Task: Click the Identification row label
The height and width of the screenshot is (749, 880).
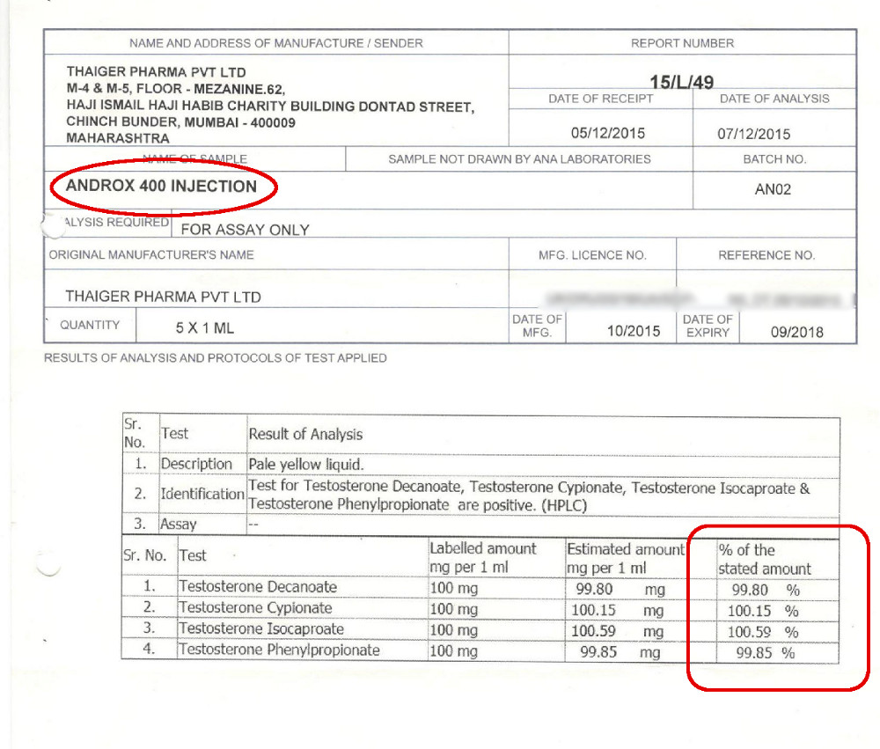Action: coord(202,494)
